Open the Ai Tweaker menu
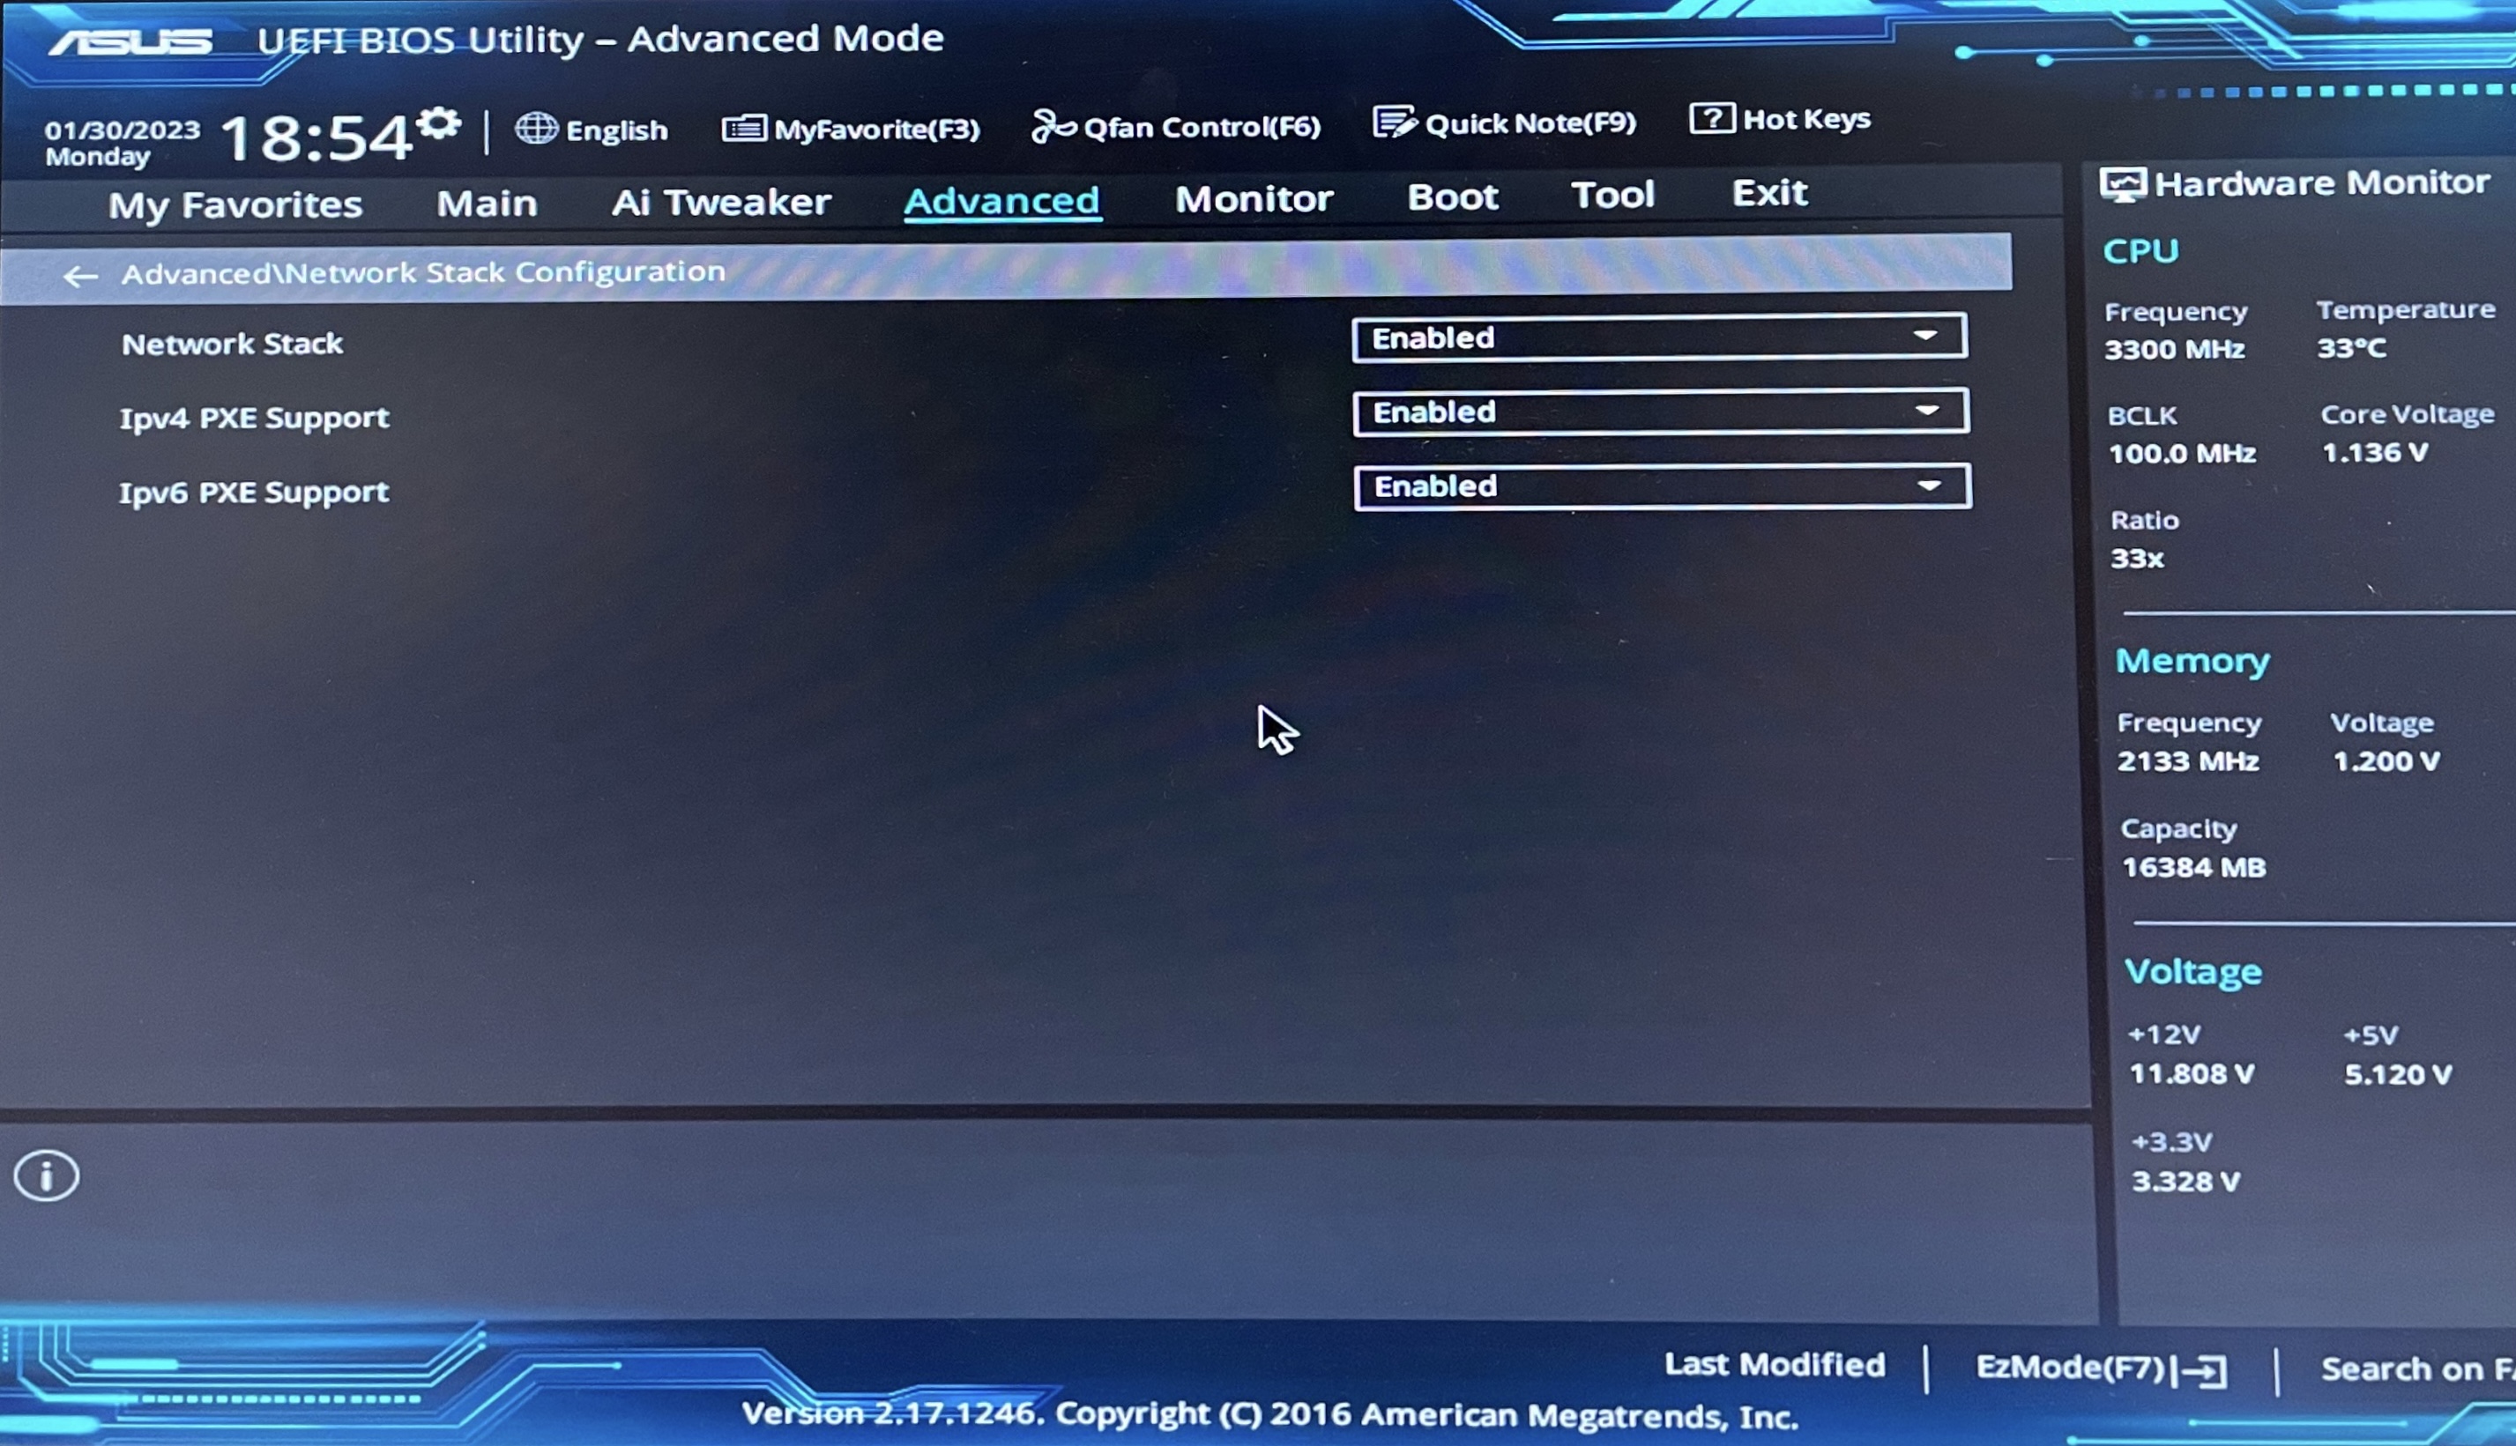Image resolution: width=2516 pixels, height=1446 pixels. [722, 202]
